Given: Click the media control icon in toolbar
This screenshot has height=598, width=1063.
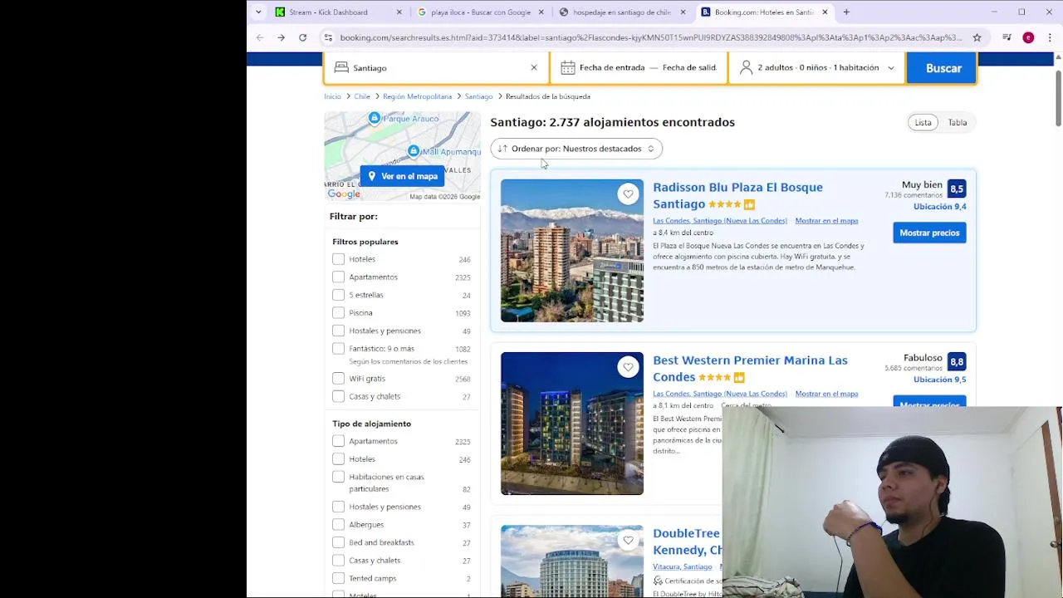Looking at the screenshot, I should (1007, 37).
